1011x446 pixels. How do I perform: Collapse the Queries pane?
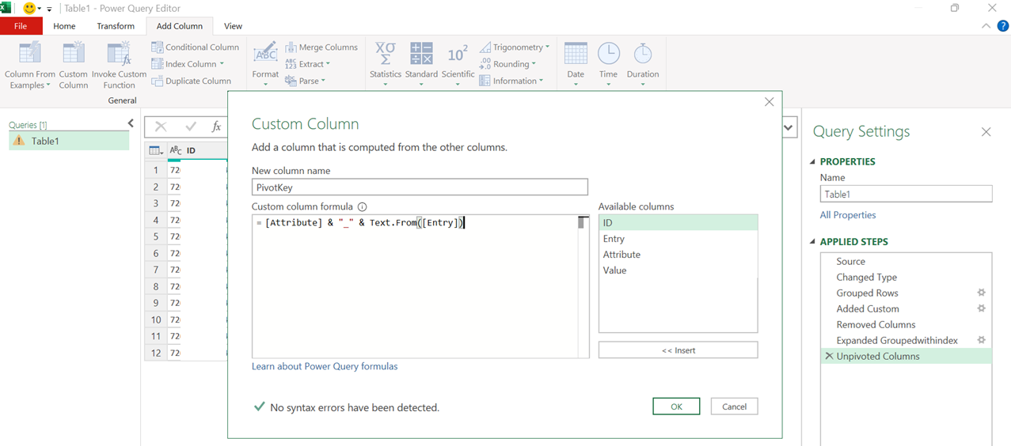tap(131, 123)
